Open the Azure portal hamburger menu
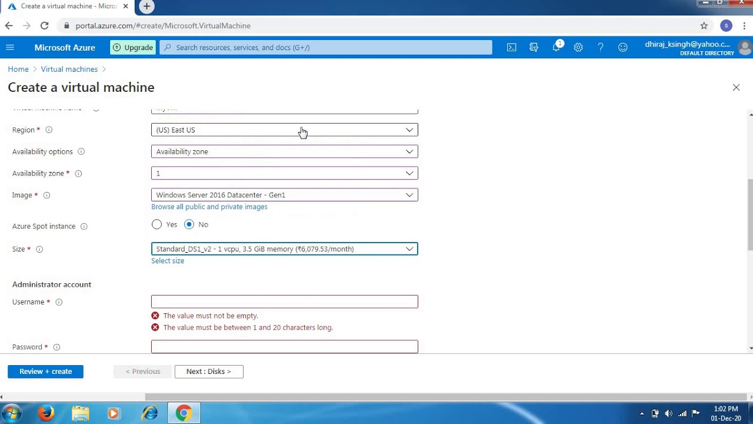753x424 pixels. tap(10, 47)
